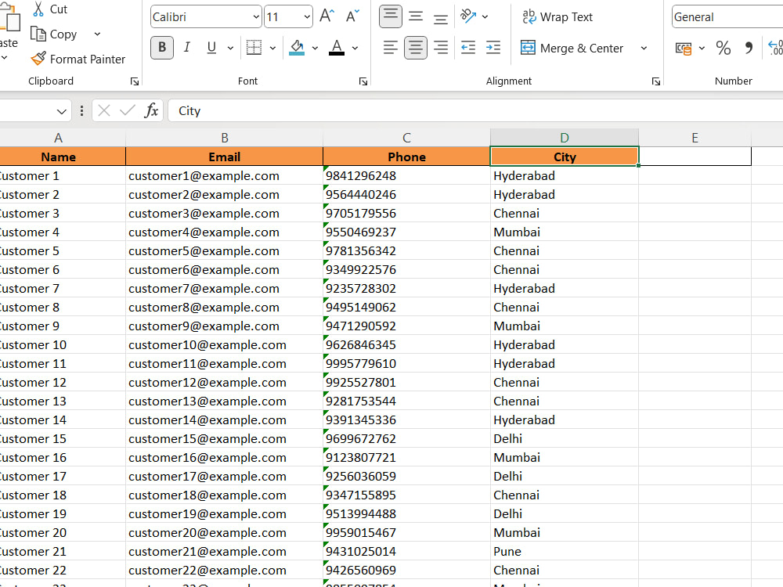Click into the formula bar showing City
Viewport: 783px width, 587px height.
(x=475, y=111)
